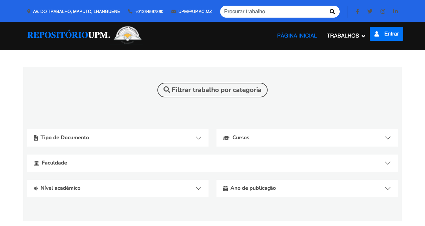Click the phone icon in top bar
Screen dimensions: 425x226
click(130, 11)
